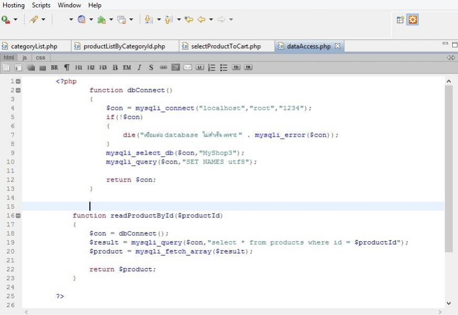Insert a BR line break tag
This screenshot has width=458, height=315.
[54, 67]
